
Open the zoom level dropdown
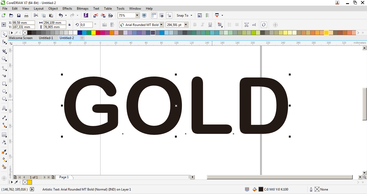click(x=137, y=15)
